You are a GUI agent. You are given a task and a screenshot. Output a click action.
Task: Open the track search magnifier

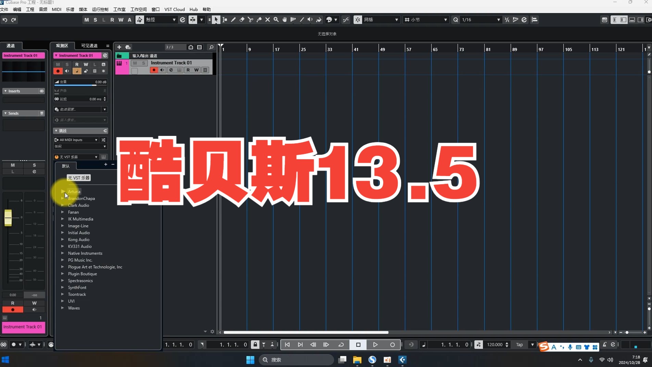click(x=211, y=47)
